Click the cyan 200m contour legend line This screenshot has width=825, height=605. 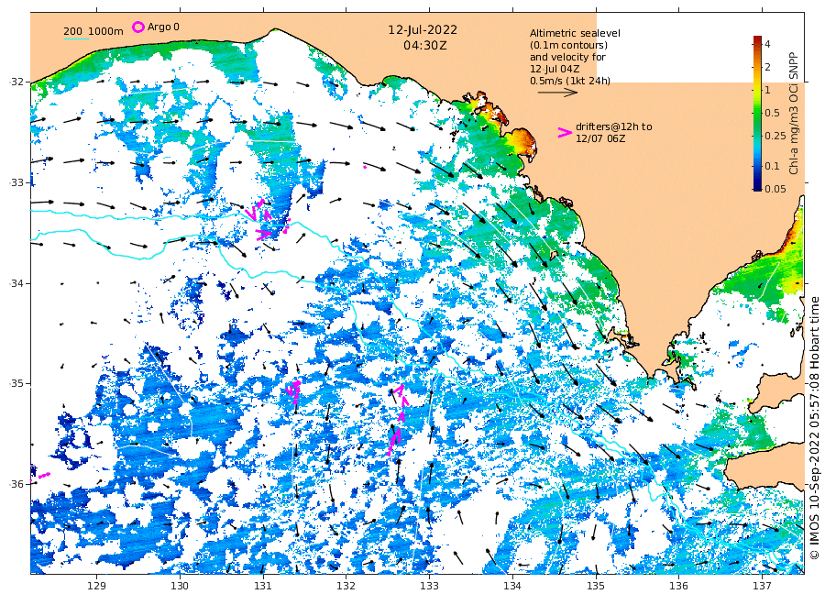(76, 38)
